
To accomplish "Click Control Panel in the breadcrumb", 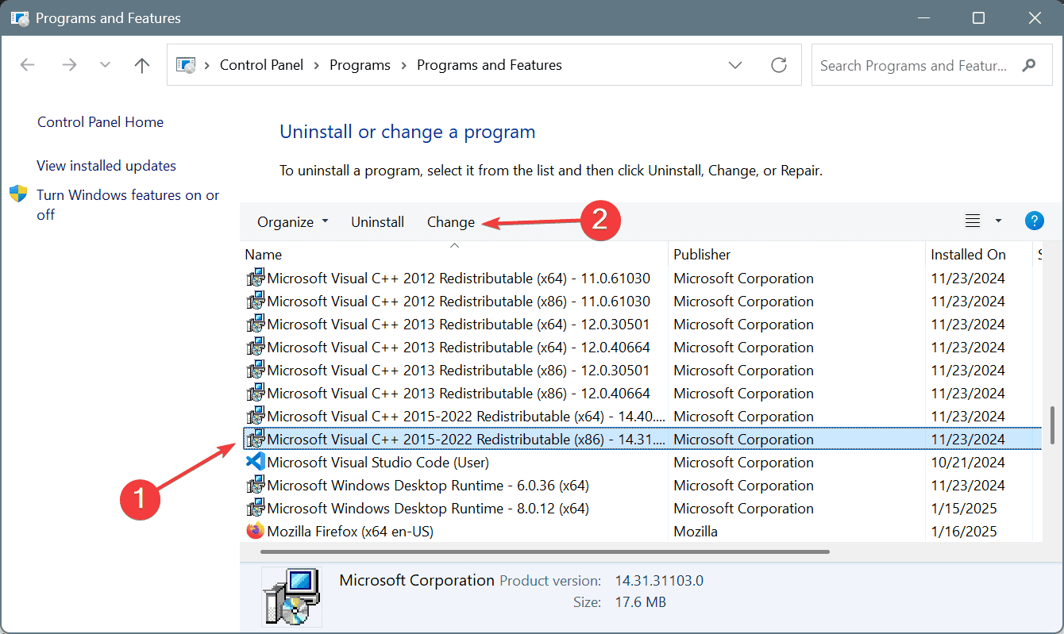I will pos(261,65).
